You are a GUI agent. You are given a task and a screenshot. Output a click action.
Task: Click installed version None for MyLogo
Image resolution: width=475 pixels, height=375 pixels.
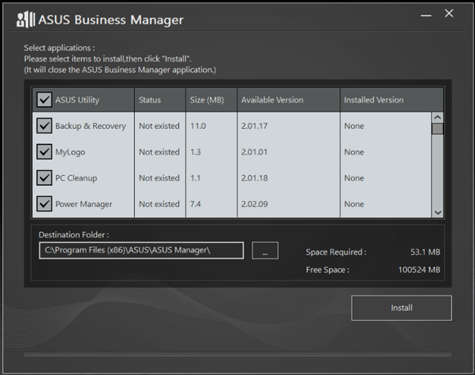(354, 152)
